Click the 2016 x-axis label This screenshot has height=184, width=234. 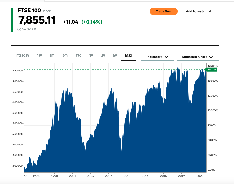[x=163, y=176]
